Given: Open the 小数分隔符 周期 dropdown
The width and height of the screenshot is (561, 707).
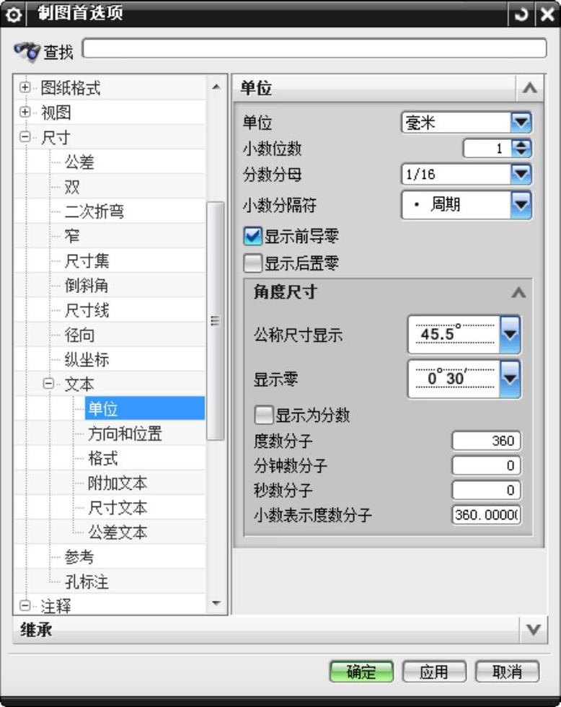Looking at the screenshot, I should click(x=521, y=205).
